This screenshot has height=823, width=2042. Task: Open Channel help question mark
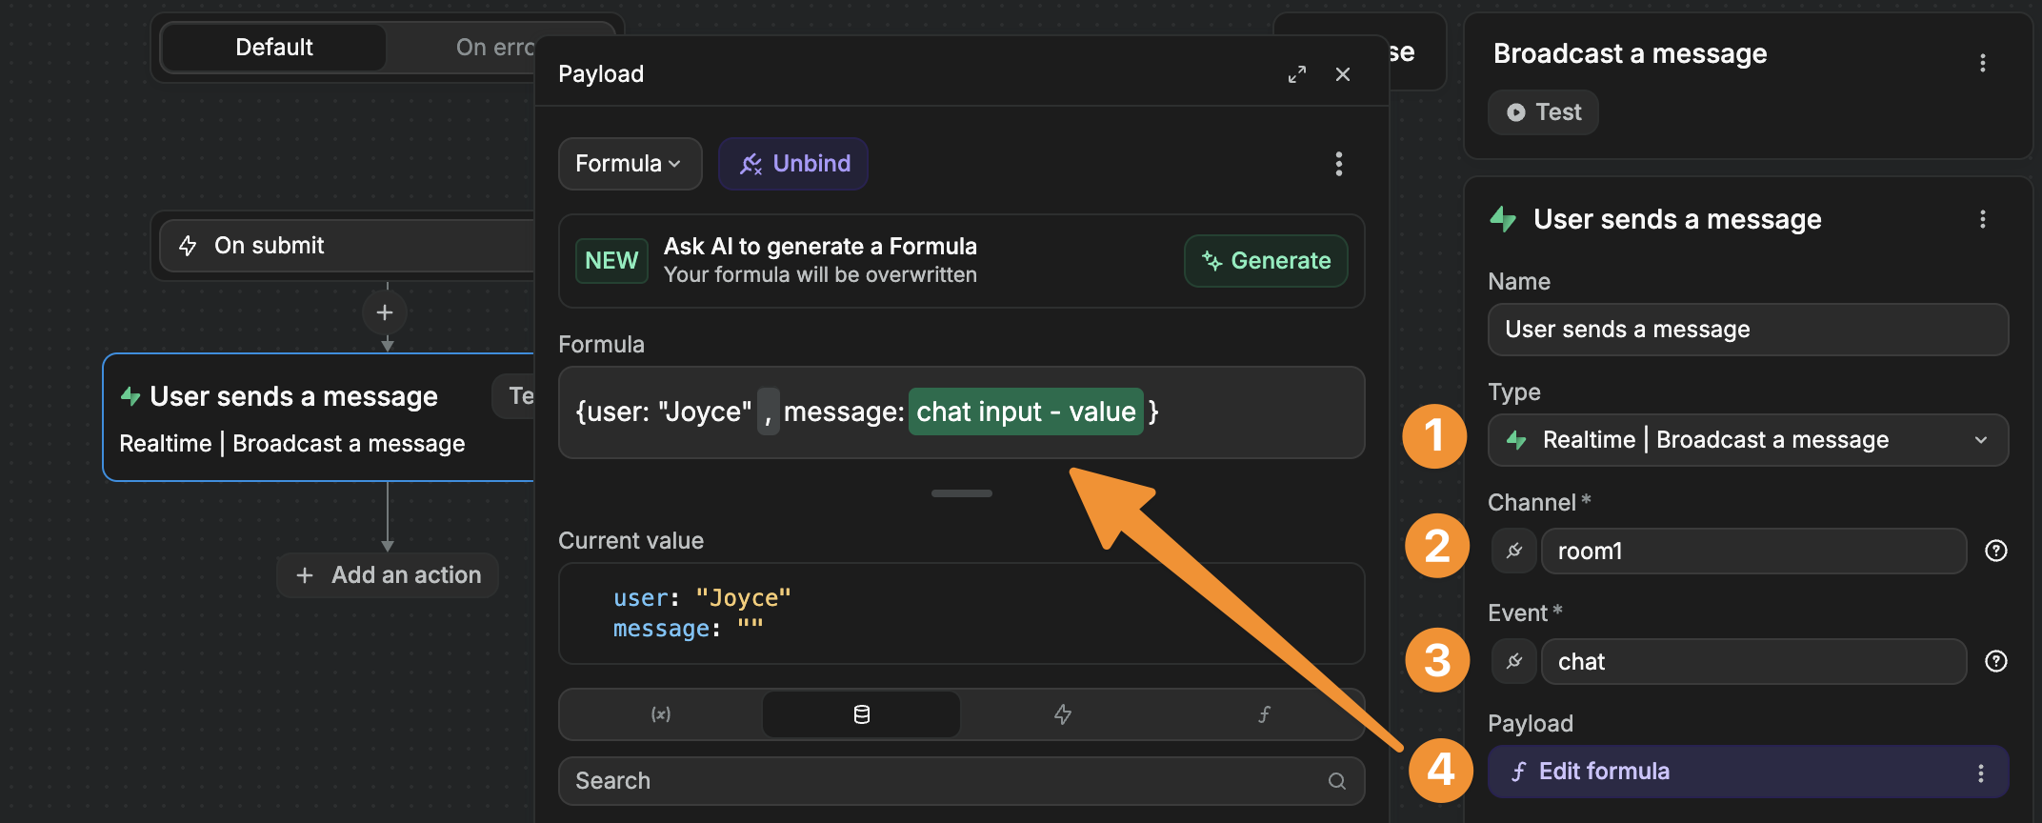1996,551
